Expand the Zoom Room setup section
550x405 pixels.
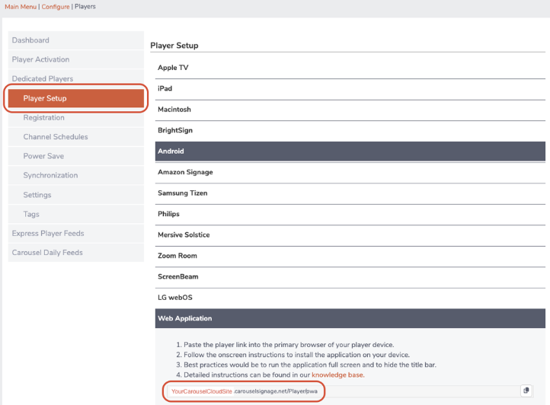pos(350,256)
